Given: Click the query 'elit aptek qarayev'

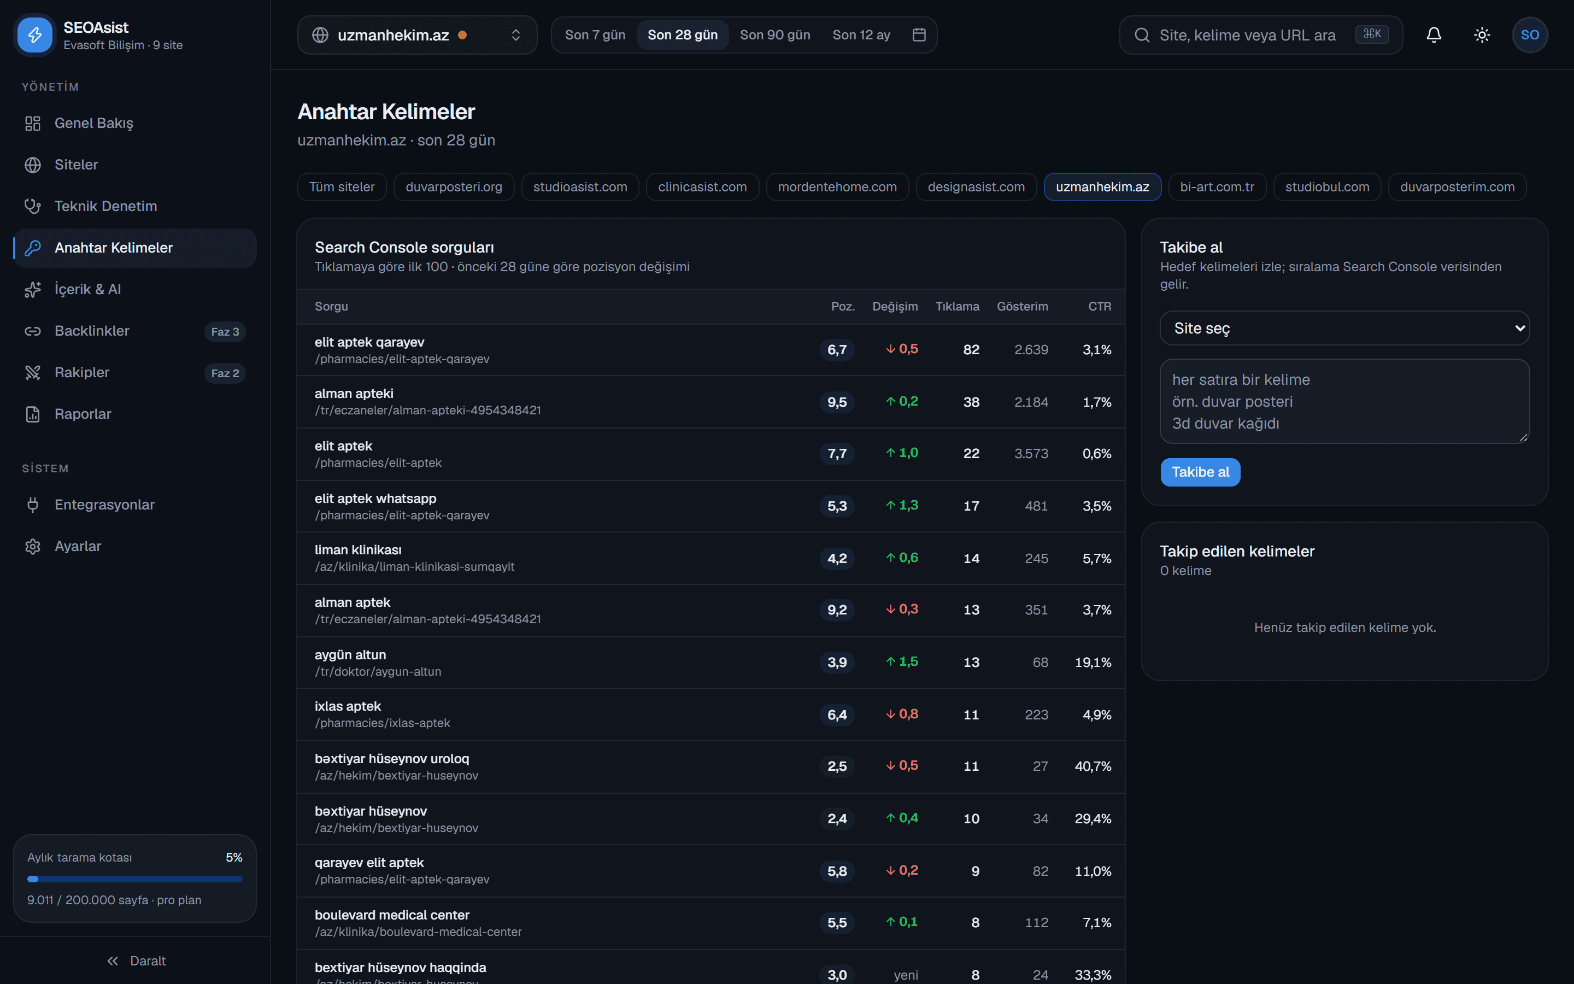Looking at the screenshot, I should [x=369, y=342].
